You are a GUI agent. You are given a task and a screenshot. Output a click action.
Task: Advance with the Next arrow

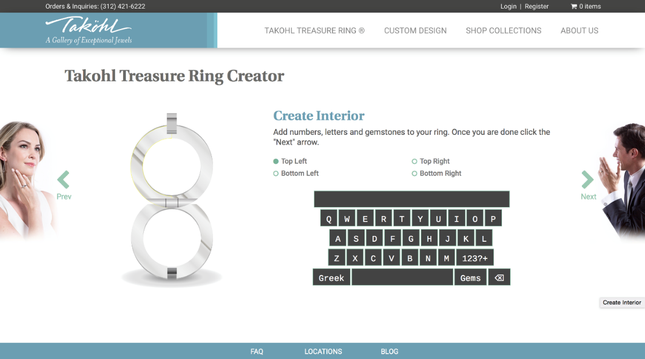[588, 185]
